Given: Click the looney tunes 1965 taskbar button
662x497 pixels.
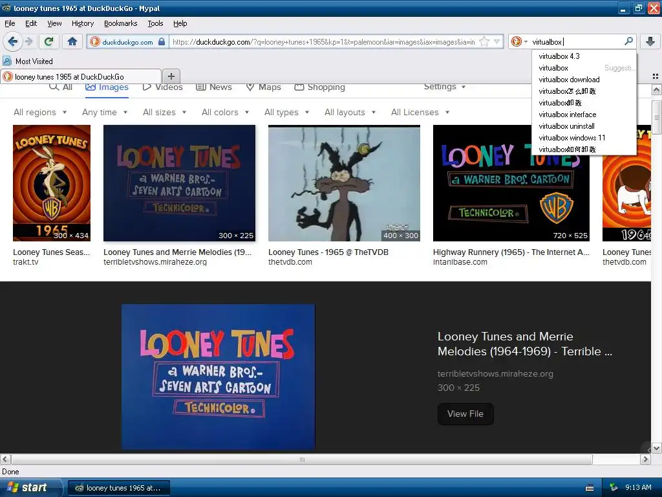Looking at the screenshot, I should tap(119, 488).
